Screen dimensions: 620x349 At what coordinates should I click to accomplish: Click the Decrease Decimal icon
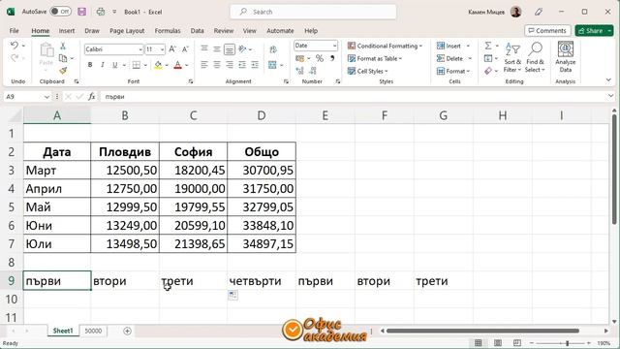(313, 71)
